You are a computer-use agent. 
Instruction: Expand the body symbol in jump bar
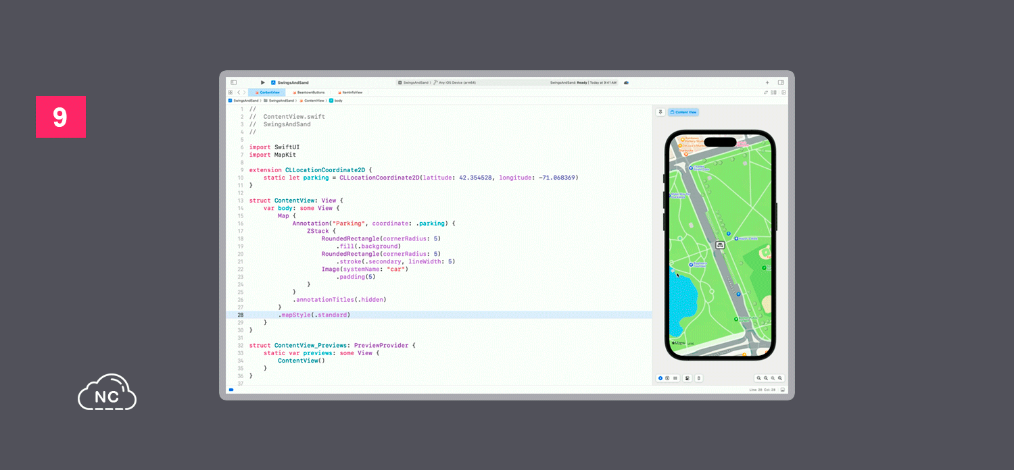(x=336, y=100)
